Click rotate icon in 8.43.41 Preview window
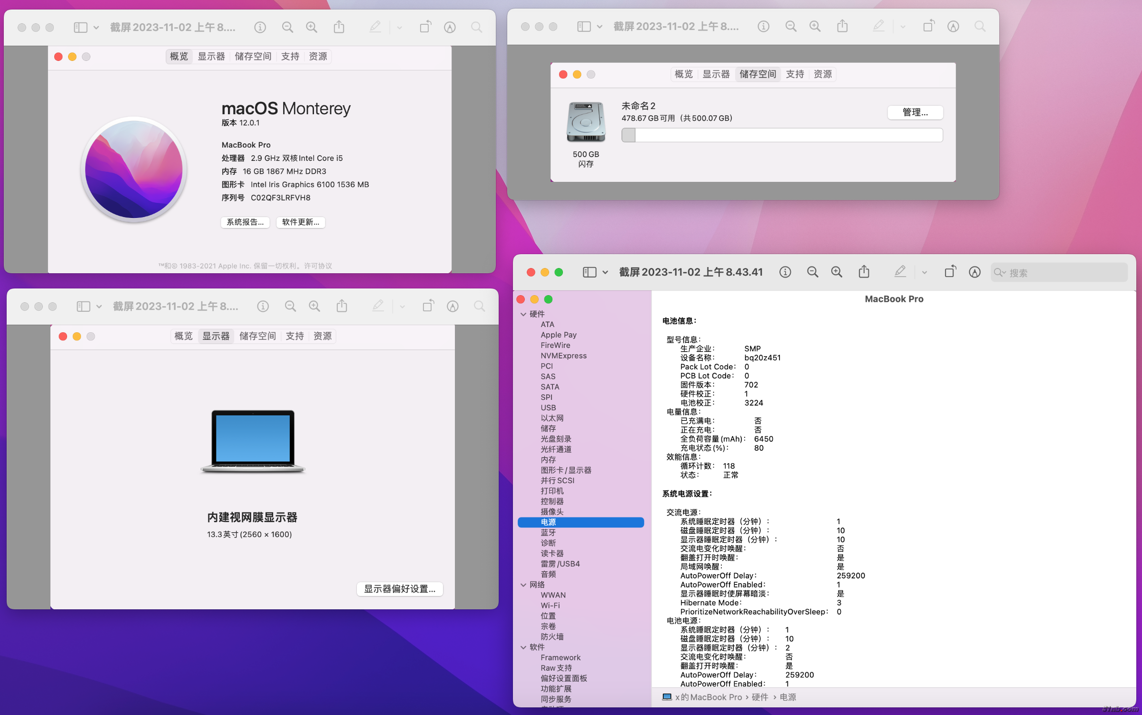 (x=950, y=271)
